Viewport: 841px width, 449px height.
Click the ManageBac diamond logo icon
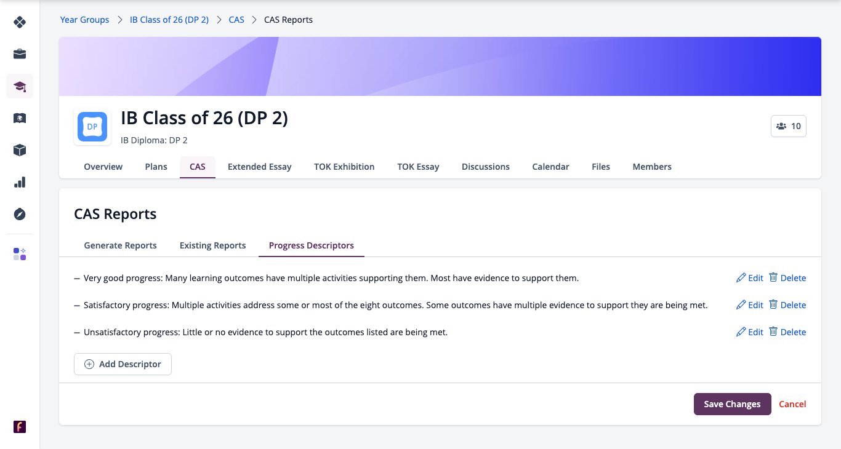pos(20,22)
